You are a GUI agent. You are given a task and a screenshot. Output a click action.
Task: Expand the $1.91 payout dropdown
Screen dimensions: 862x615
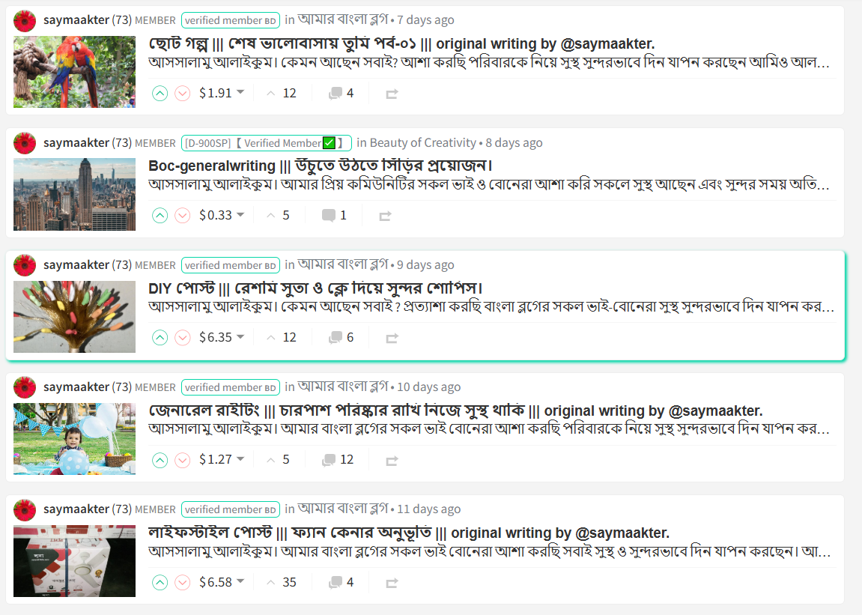pyautogui.click(x=240, y=92)
